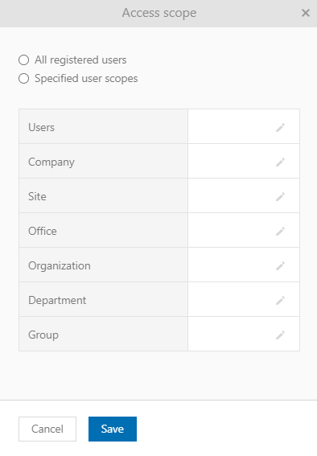Click the Site row label
Viewport: 317px width, 456px height.
coord(37,196)
